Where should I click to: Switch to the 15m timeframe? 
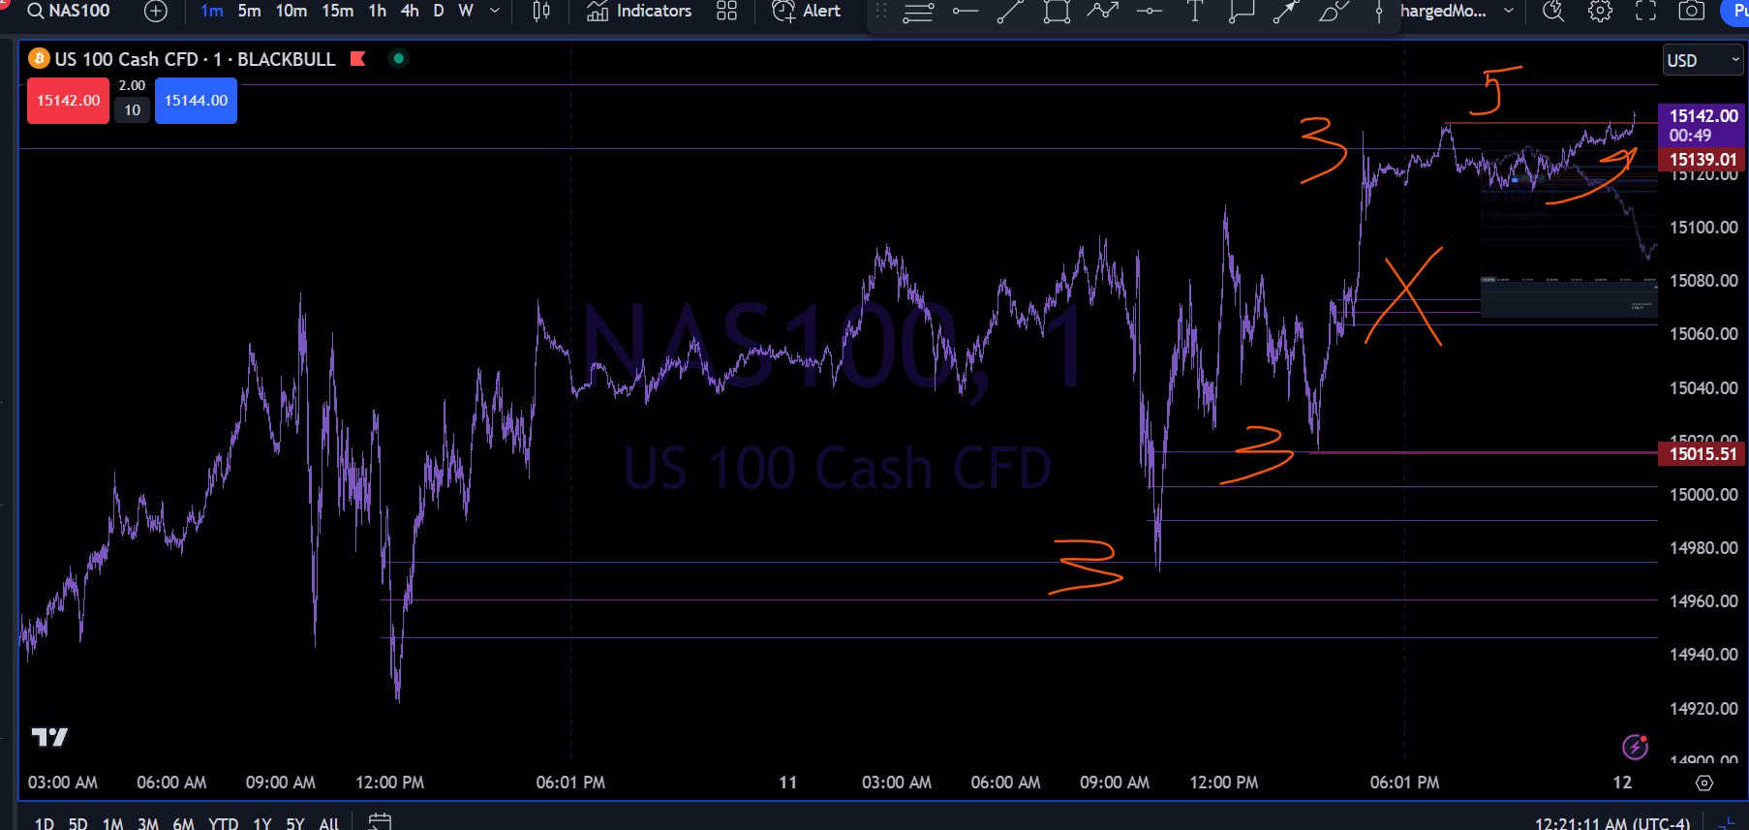click(x=337, y=12)
